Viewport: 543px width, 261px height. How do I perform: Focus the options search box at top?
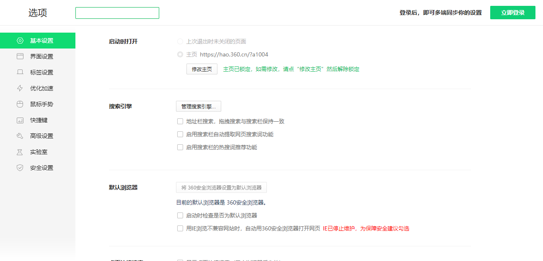117,13
